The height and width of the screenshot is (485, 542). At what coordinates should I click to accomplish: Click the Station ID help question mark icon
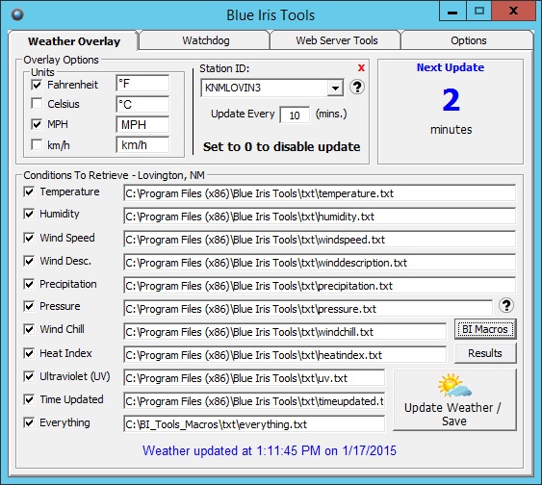point(357,87)
